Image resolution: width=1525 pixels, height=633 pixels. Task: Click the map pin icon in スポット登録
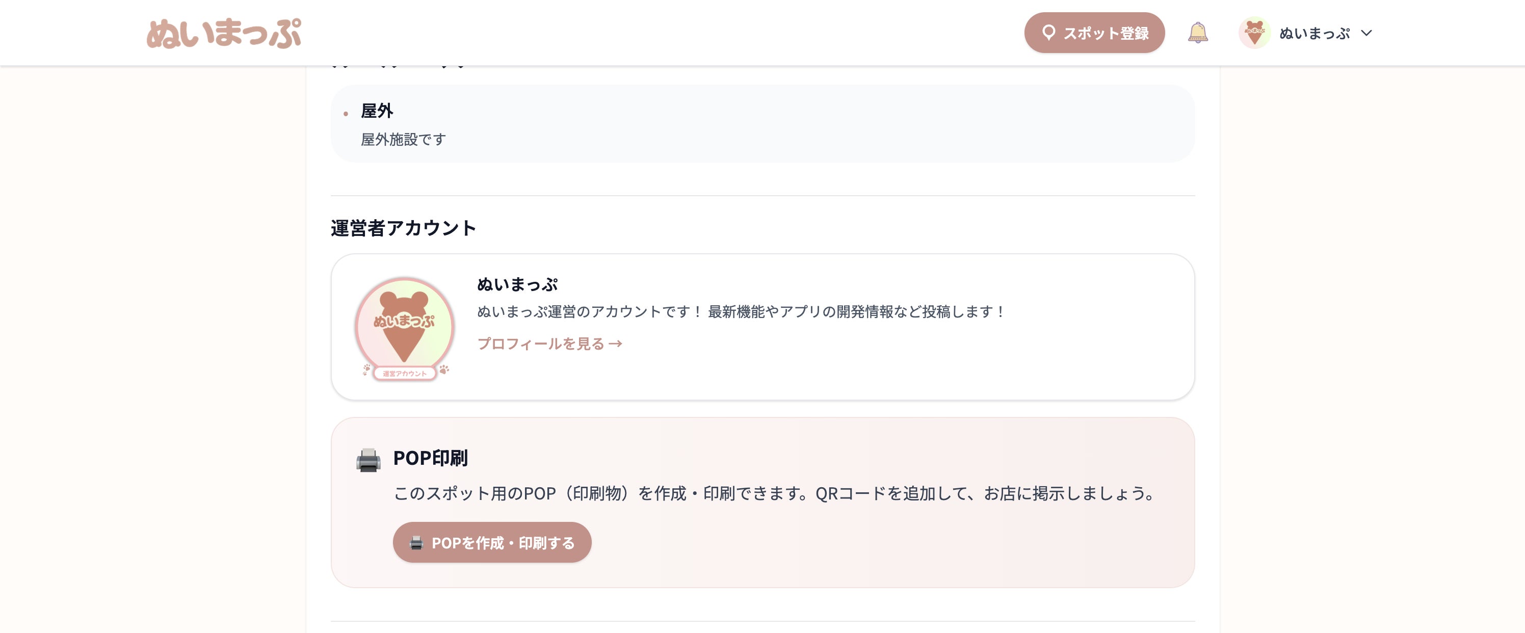(x=1048, y=33)
